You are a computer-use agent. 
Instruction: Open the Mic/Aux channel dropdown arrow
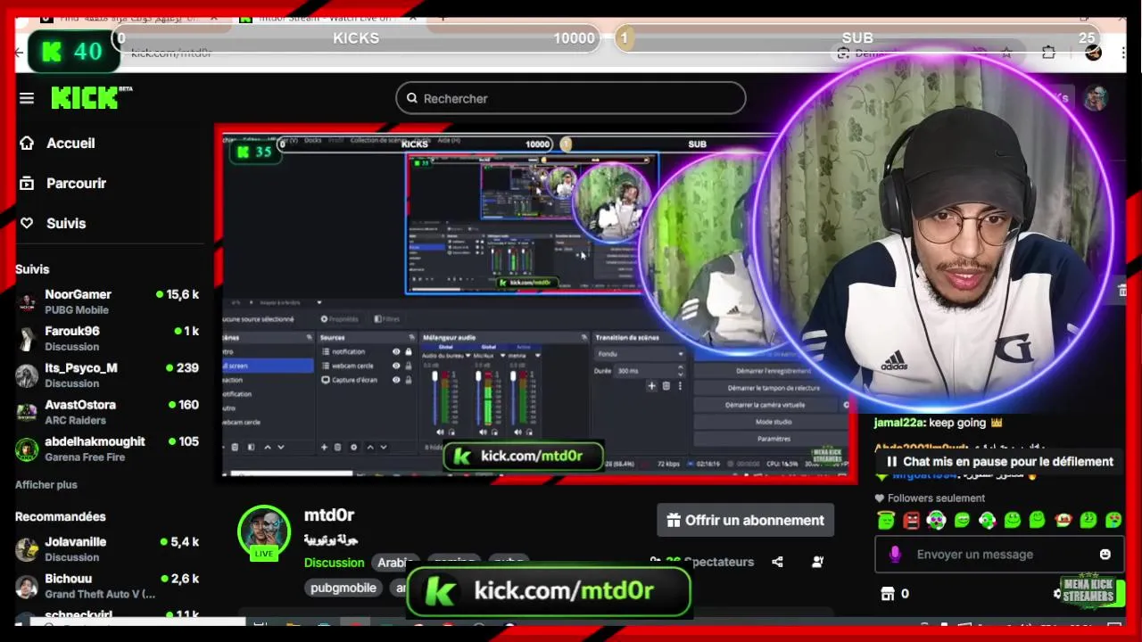tap(502, 355)
